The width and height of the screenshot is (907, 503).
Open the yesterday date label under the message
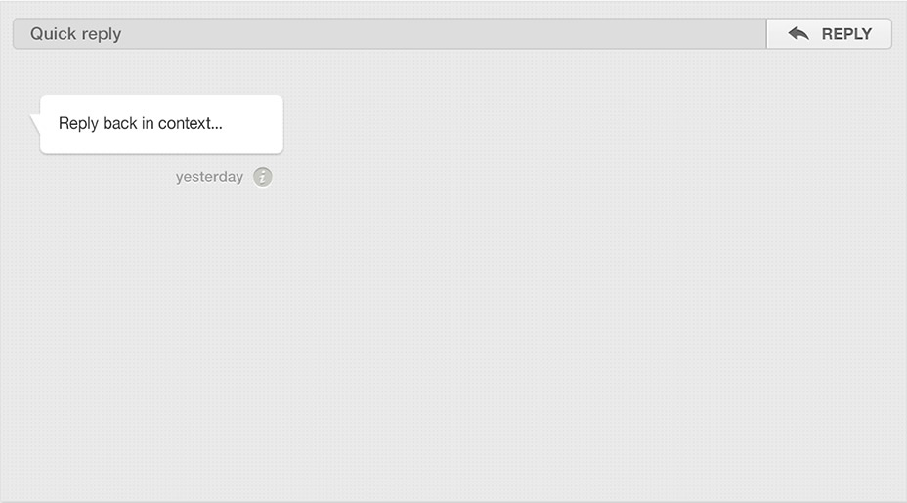pos(209,177)
